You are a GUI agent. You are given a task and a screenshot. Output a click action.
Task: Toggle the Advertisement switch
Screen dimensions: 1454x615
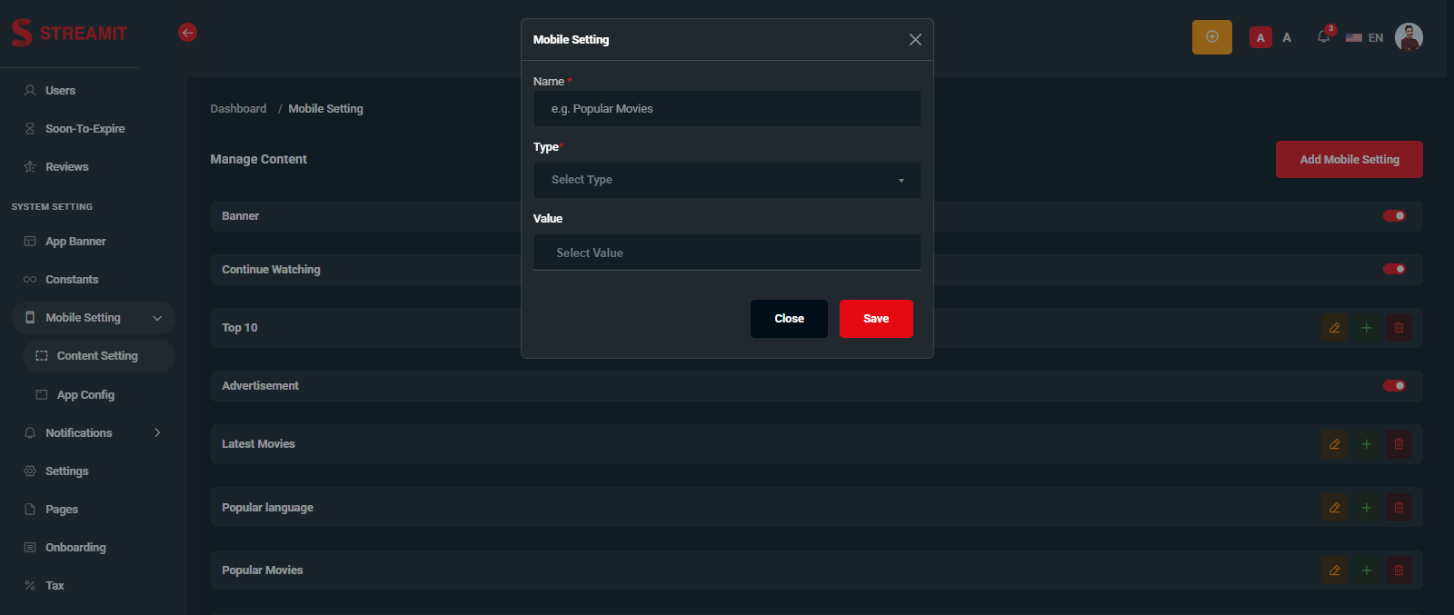pyautogui.click(x=1394, y=386)
